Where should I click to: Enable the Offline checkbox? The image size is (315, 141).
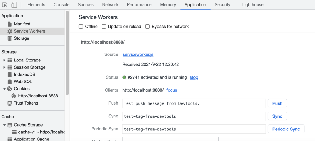pyautogui.click(x=81, y=27)
